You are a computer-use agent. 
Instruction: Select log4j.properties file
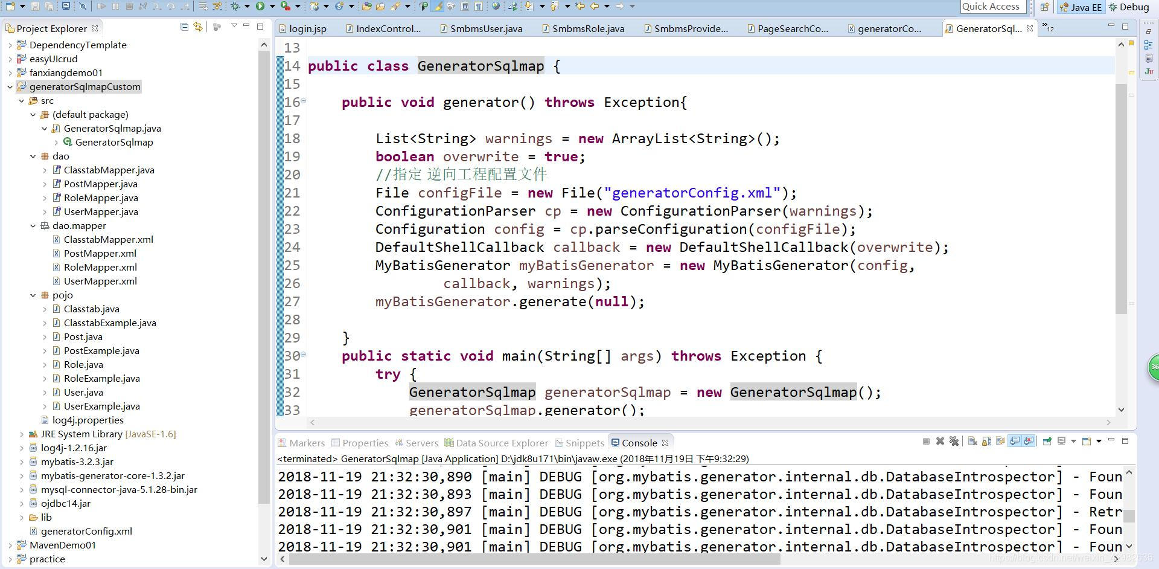click(82, 420)
